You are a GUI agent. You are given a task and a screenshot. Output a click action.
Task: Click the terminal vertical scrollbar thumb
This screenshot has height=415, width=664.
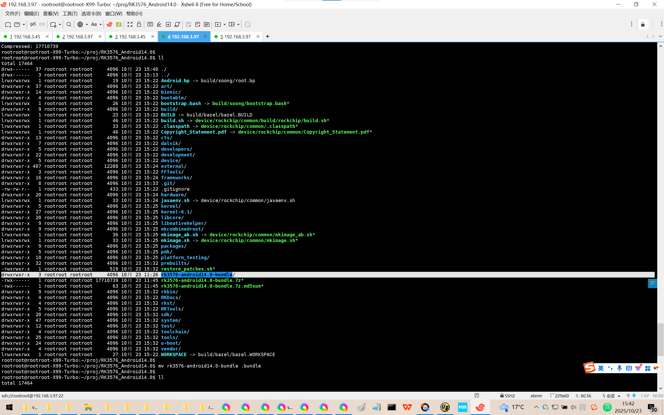[660, 339]
